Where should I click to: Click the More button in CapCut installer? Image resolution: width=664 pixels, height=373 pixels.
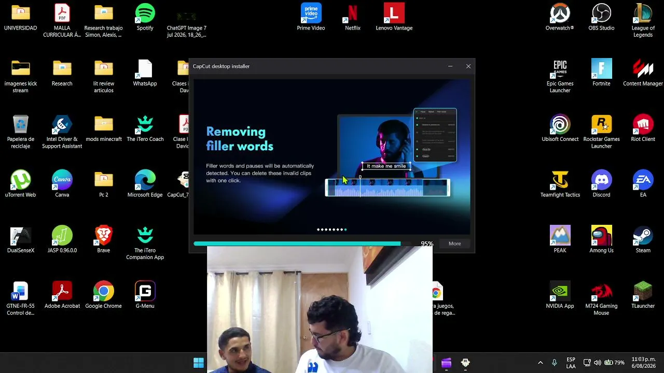click(454, 243)
